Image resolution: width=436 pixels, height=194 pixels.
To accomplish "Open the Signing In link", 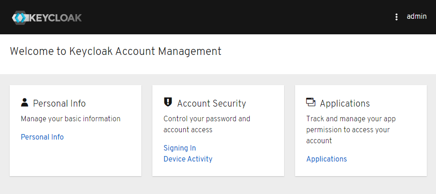I will click(x=179, y=148).
